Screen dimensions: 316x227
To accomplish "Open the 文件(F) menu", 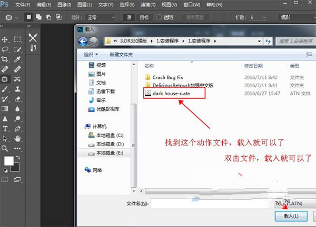I will click(23, 5).
